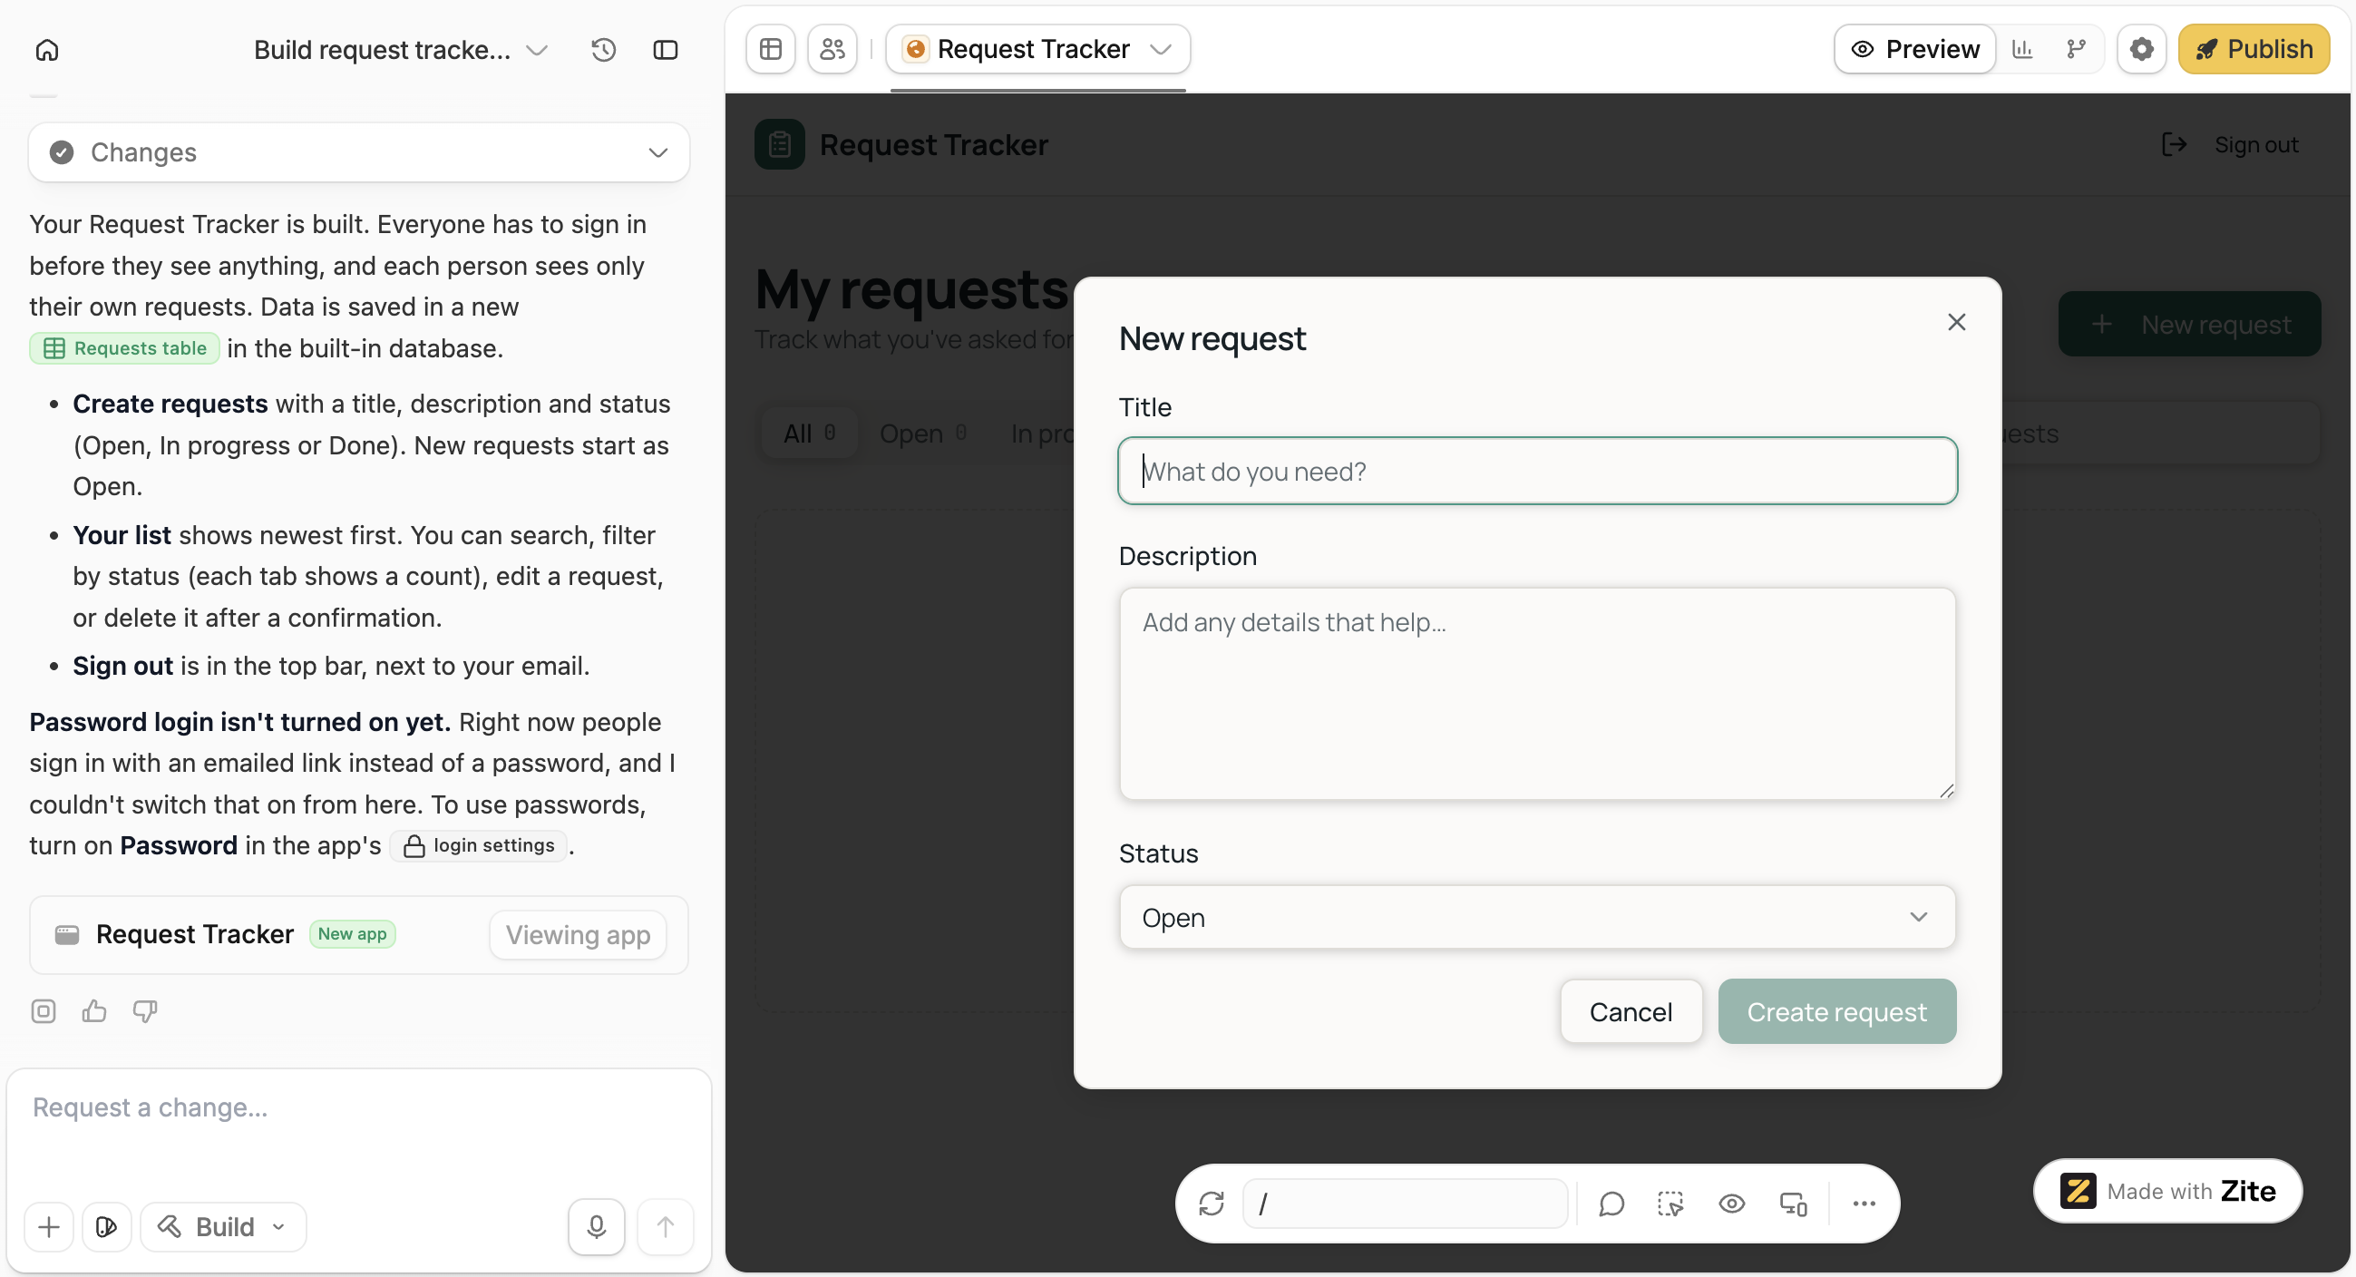Click the Title input field
This screenshot has height=1277, width=2356.
1536,471
